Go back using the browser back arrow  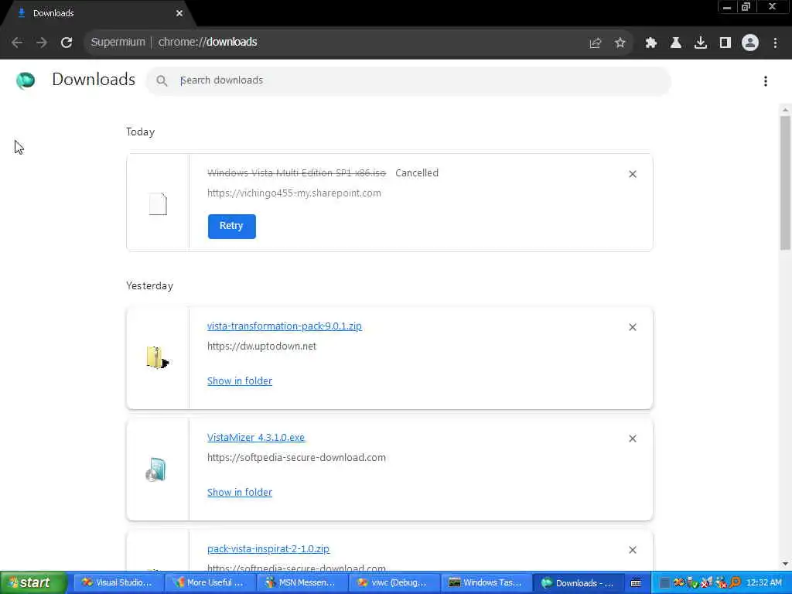click(17, 43)
